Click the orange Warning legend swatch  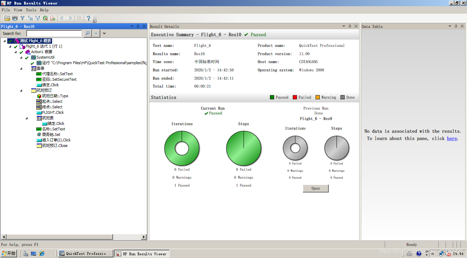(318, 97)
